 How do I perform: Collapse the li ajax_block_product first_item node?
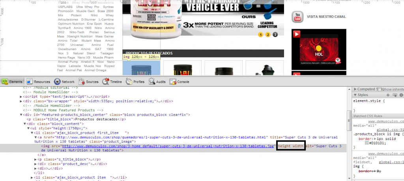click(x=32, y=133)
